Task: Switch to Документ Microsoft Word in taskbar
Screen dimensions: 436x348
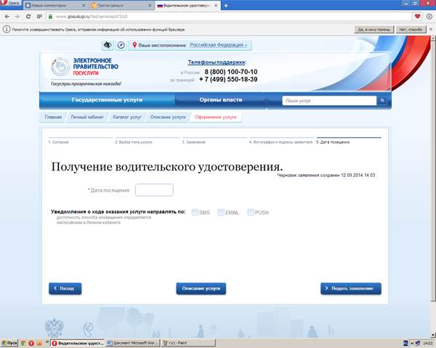Action: coord(133,343)
